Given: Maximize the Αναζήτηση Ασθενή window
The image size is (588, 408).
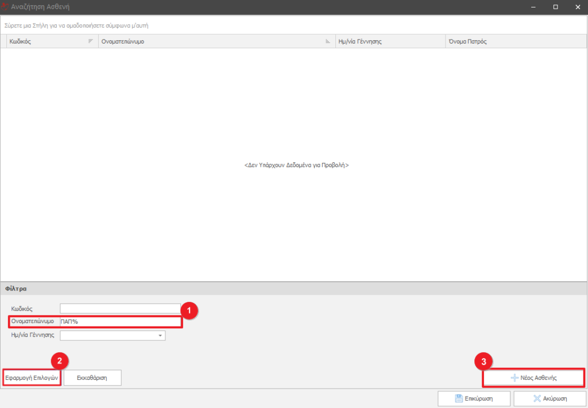Looking at the screenshot, I should click(x=555, y=7).
